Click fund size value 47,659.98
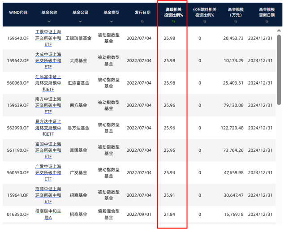Image resolution: width=284 pixels, height=232 pixels. [x=234, y=173]
